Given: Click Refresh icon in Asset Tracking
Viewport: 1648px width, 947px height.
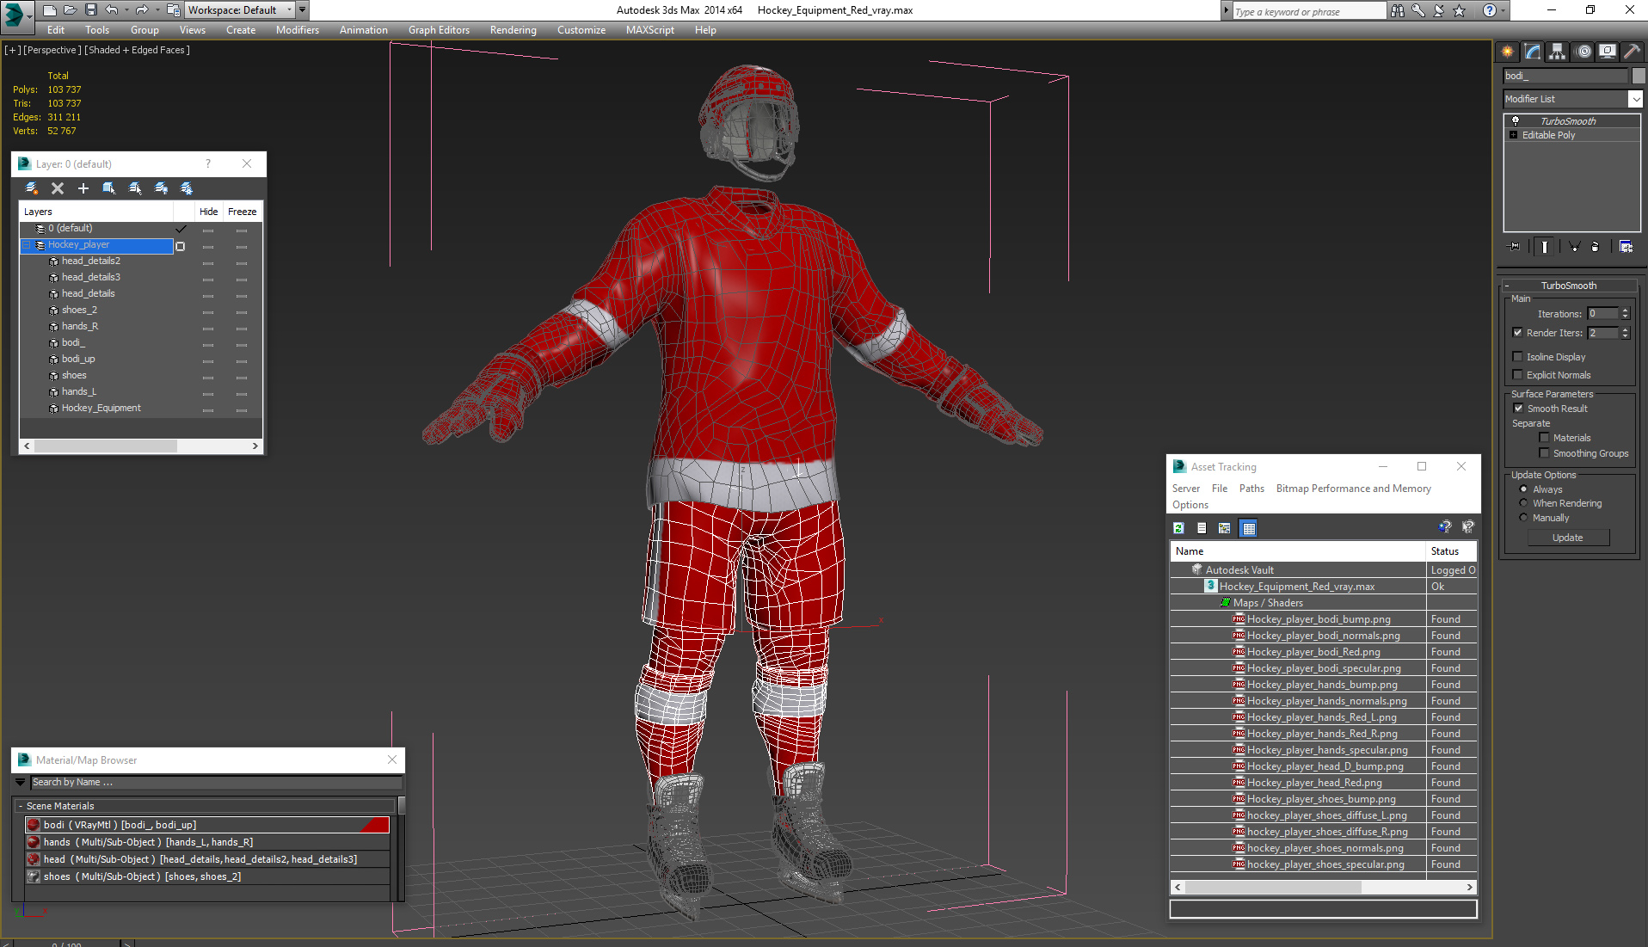Looking at the screenshot, I should [1179, 528].
